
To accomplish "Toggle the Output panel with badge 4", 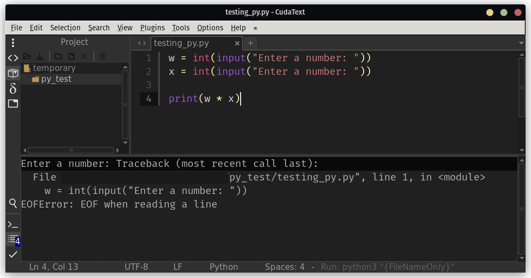I will (13, 240).
